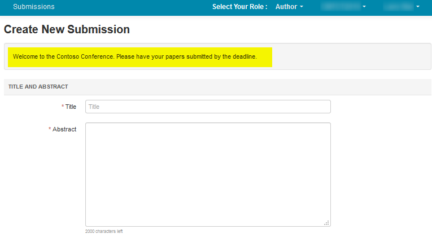The image size is (432, 238).
Task: Click the 2000 characters left counter
Action: click(x=104, y=232)
